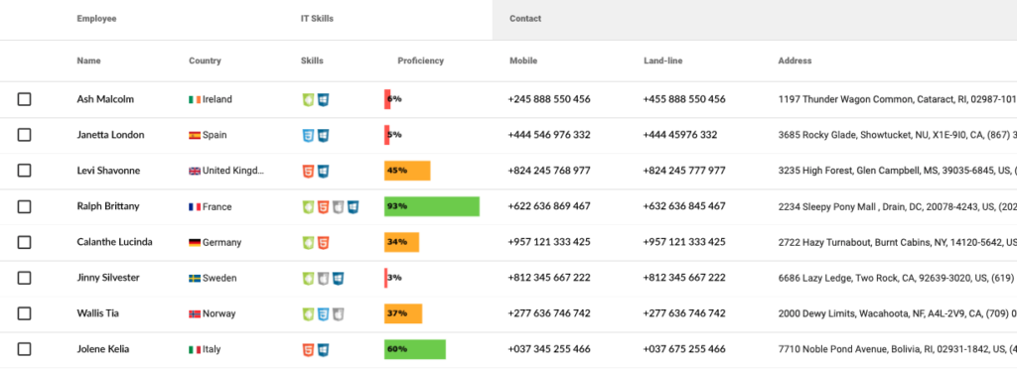Click the Spain flag icon
Viewport: 1017px width, 369px height.
pos(195,135)
